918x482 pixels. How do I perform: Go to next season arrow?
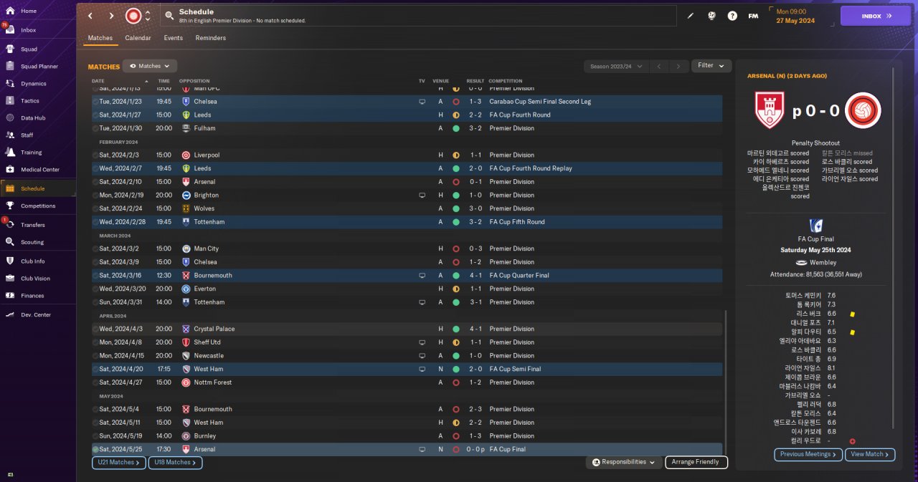pos(678,67)
